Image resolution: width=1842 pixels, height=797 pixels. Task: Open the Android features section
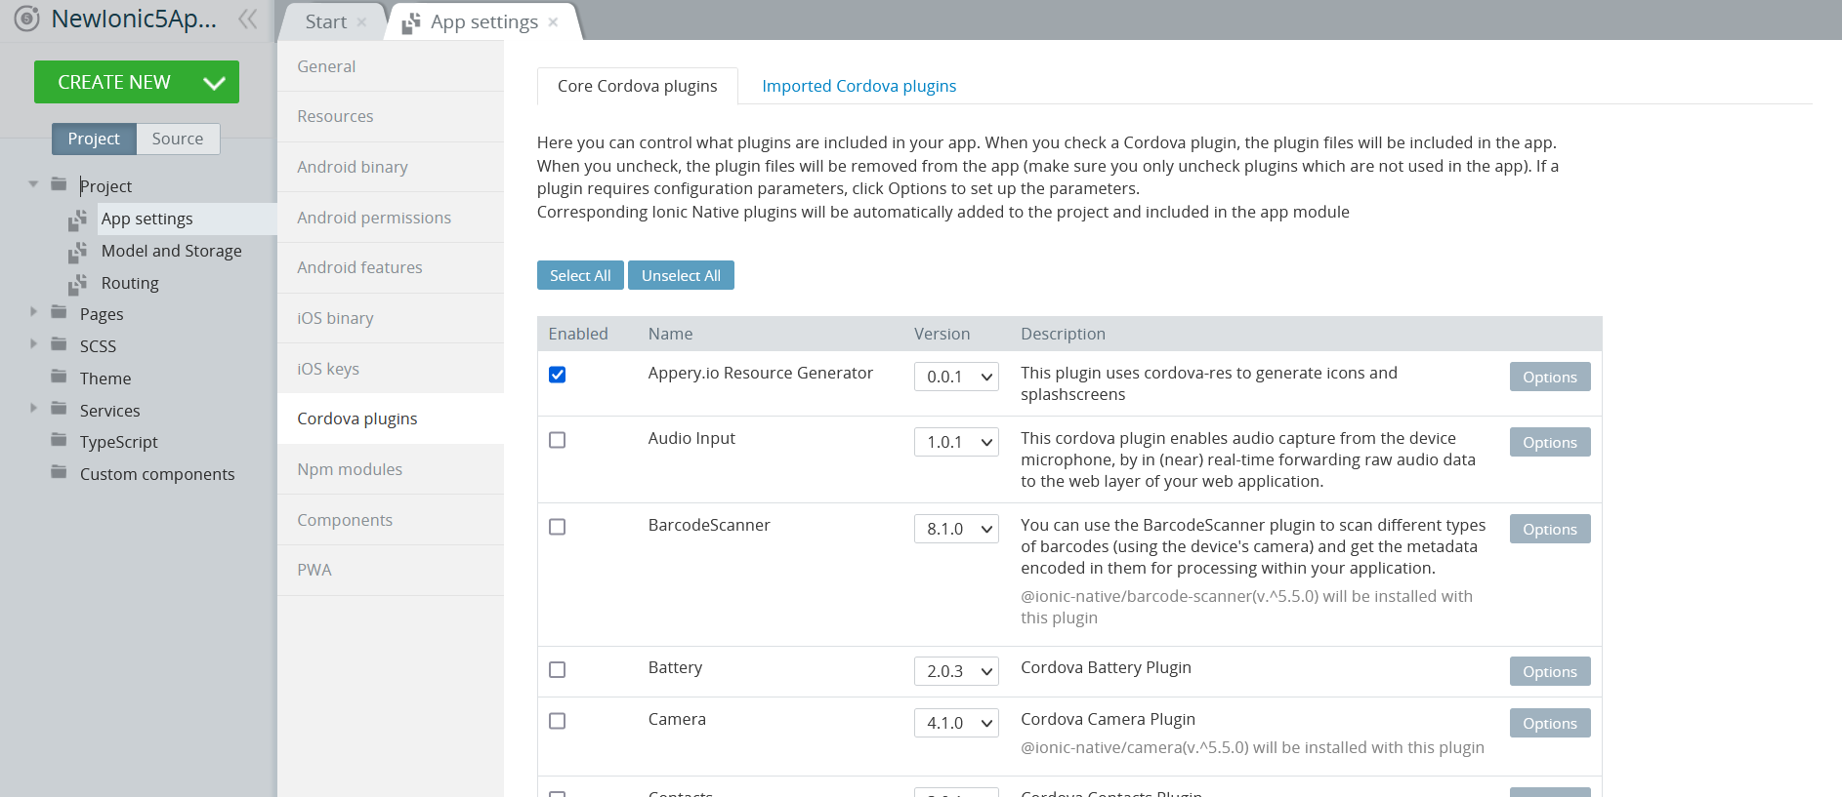click(x=391, y=267)
